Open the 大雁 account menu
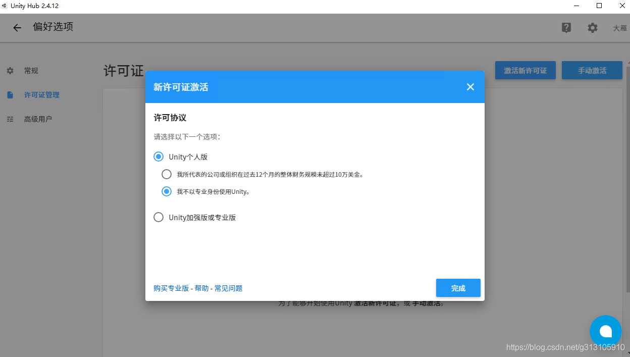 click(x=620, y=28)
